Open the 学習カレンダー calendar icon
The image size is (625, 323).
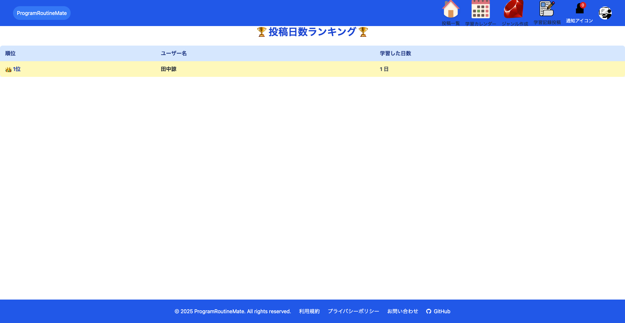coord(480,9)
